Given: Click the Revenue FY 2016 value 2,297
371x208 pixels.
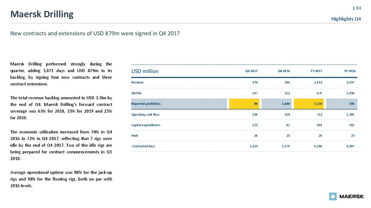Looking at the screenshot, I should 350,83.
